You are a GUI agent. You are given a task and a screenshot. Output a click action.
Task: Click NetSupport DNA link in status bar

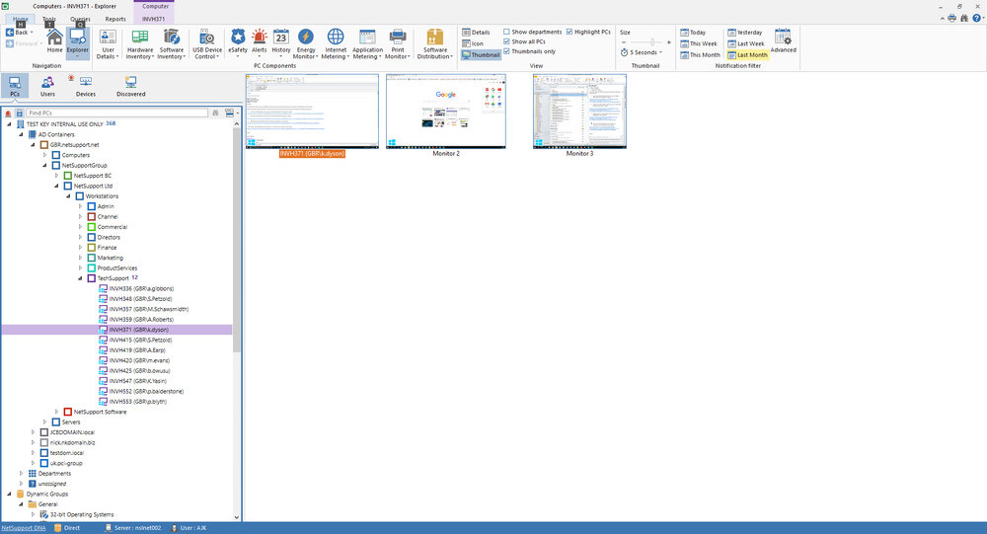pyautogui.click(x=24, y=528)
